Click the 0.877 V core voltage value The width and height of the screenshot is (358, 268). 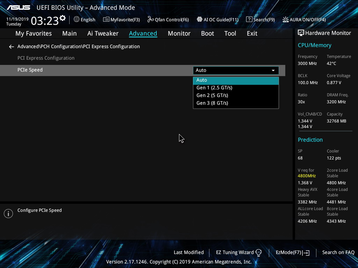pyautogui.click(x=334, y=83)
